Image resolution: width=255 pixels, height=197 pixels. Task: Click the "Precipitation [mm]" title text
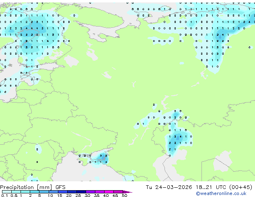click(x=26, y=187)
